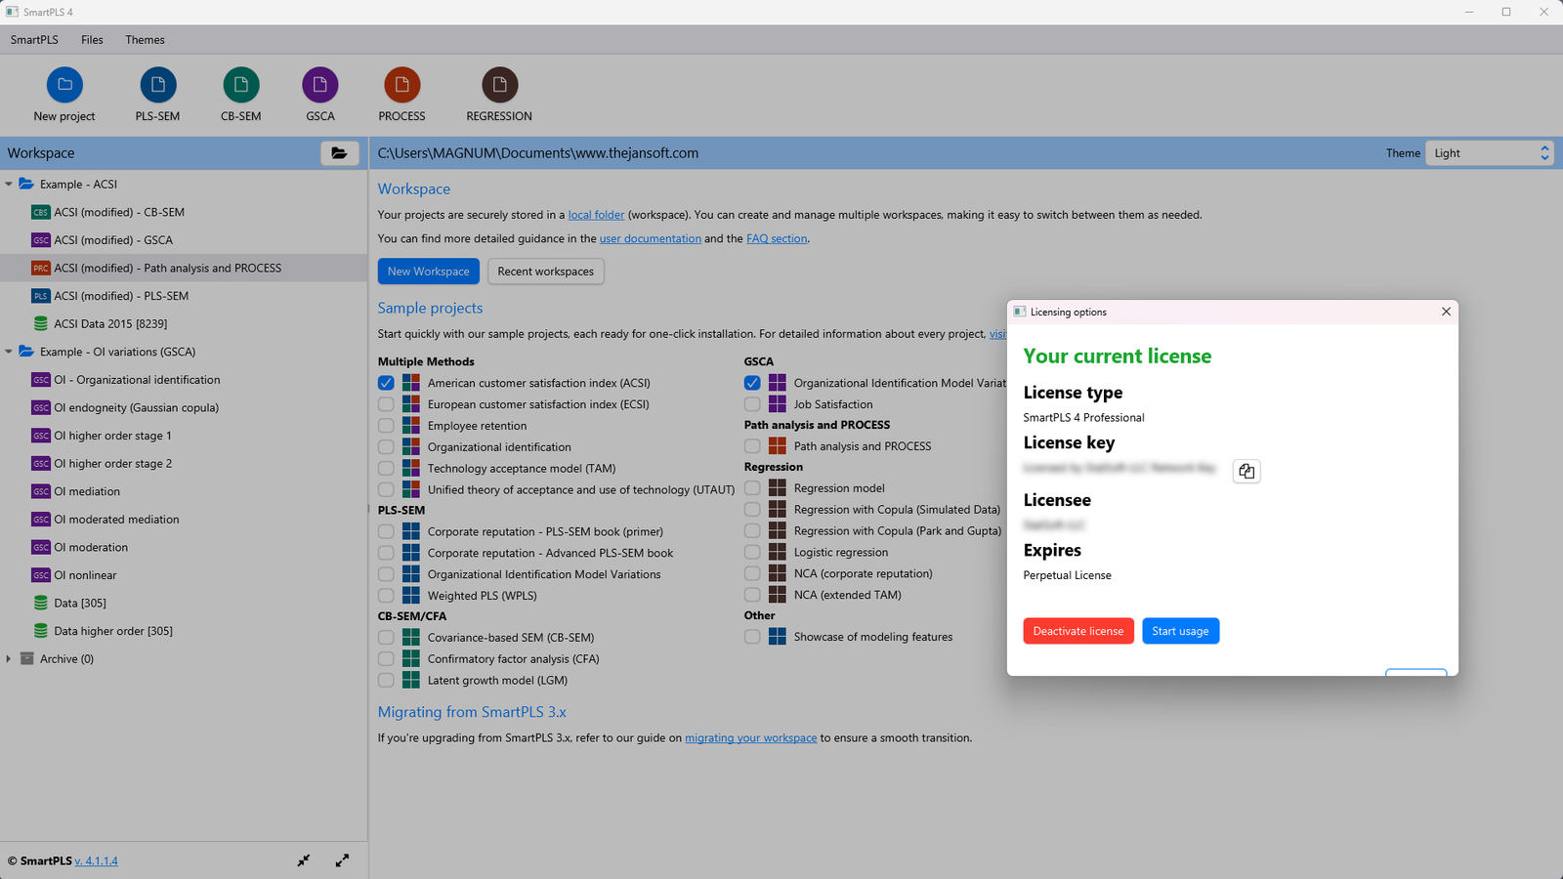
Task: Check Corporate reputation - PLS-SEM book (primer)
Action: click(386, 532)
